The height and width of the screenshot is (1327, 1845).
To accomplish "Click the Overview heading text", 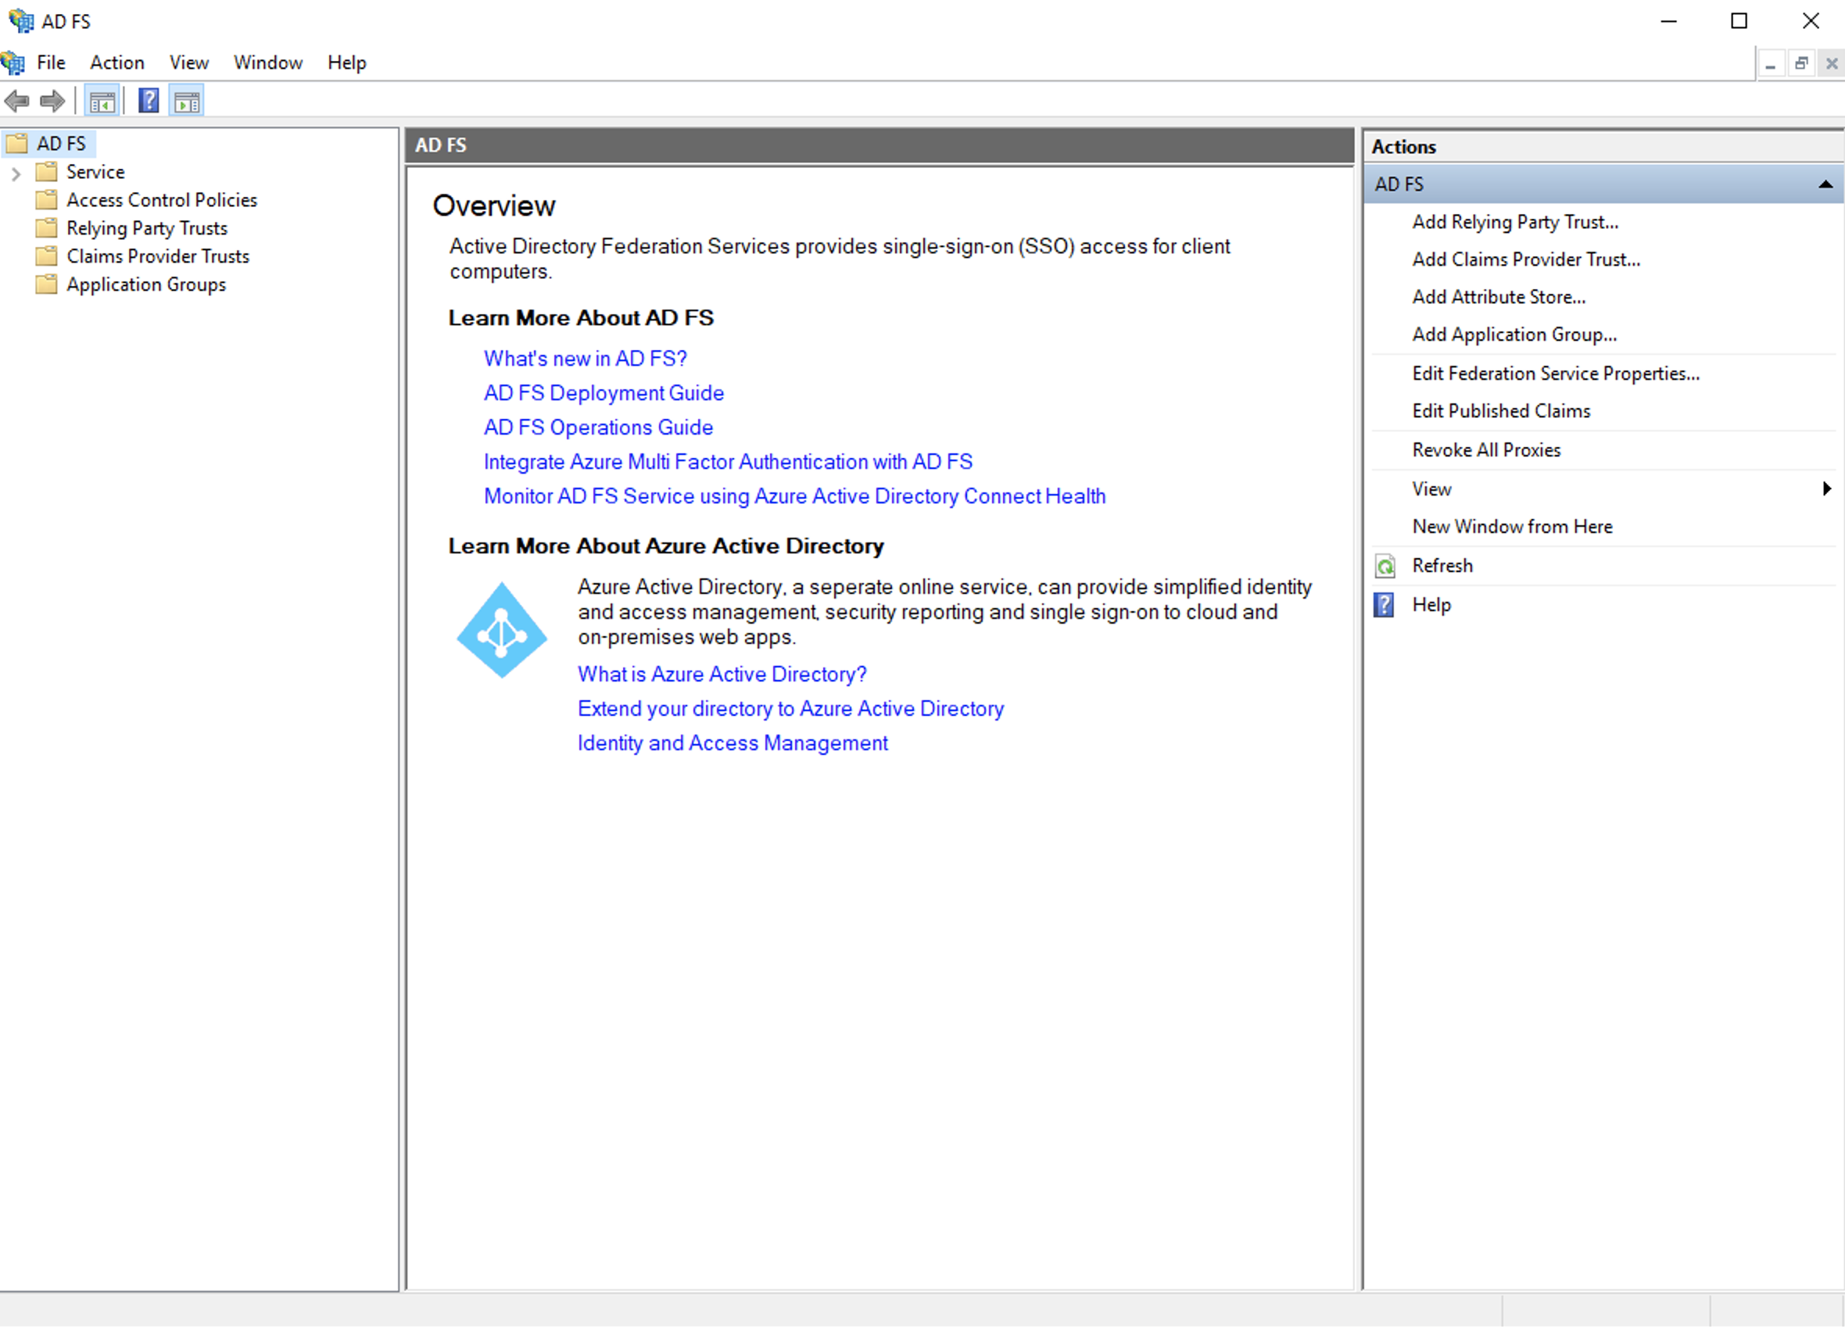I will coord(494,206).
